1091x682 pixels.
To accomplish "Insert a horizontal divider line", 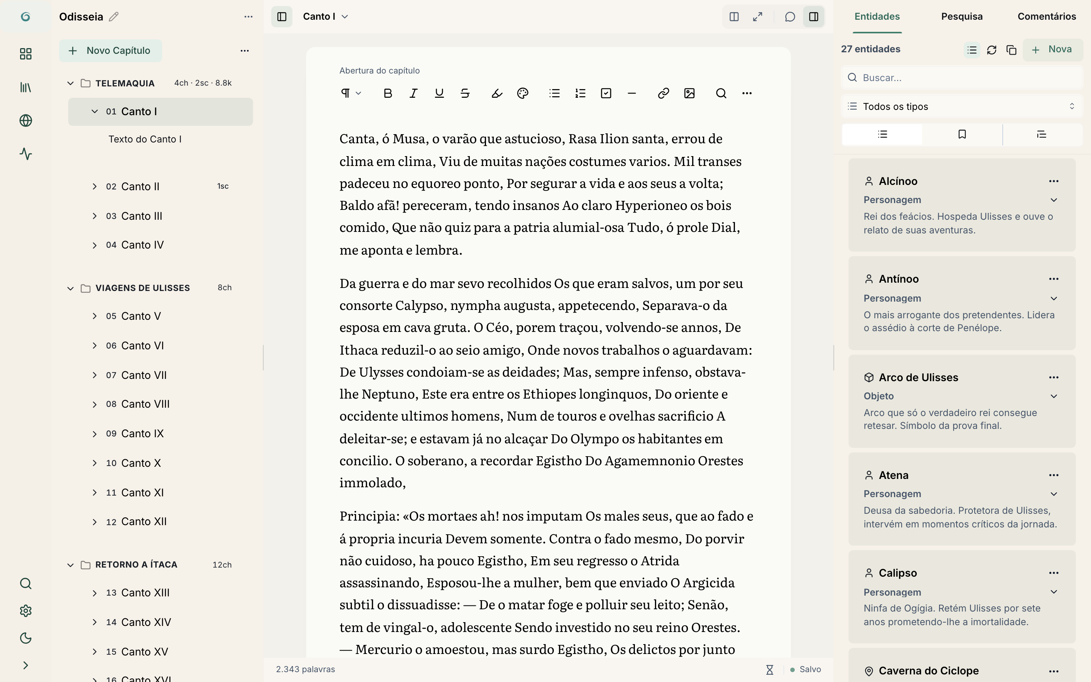I will tap(631, 93).
